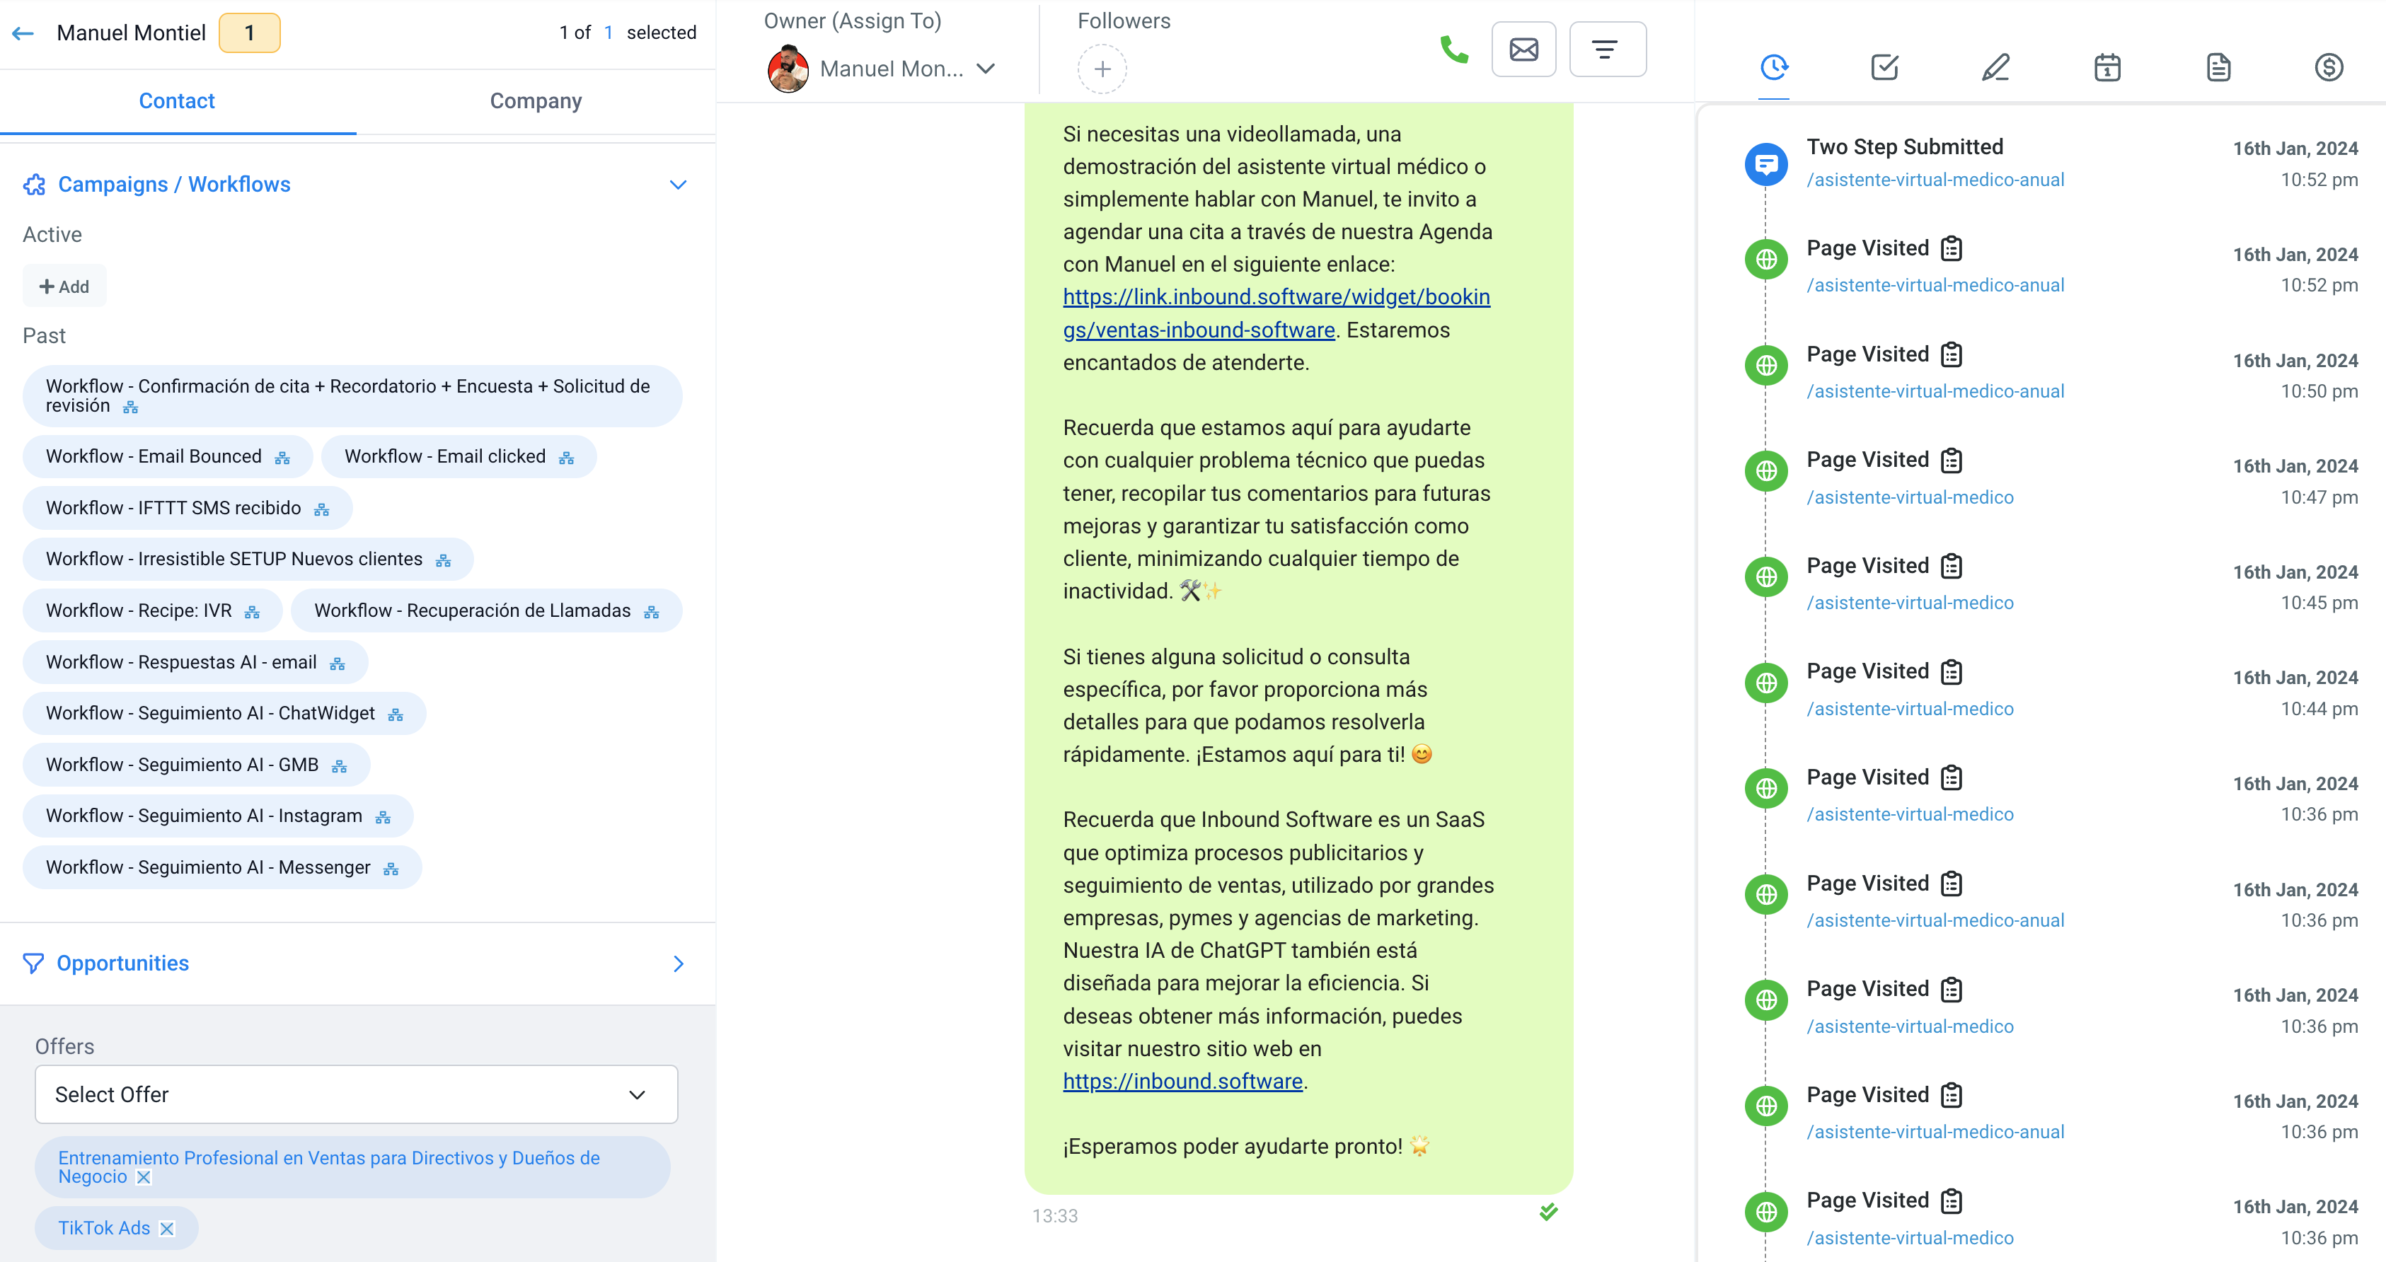Screen dimensions: 2386x1262
Task: Click the calendar scheduling icon
Action: tap(2107, 68)
